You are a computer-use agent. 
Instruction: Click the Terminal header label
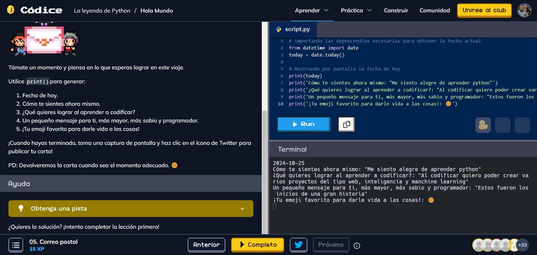click(292, 149)
